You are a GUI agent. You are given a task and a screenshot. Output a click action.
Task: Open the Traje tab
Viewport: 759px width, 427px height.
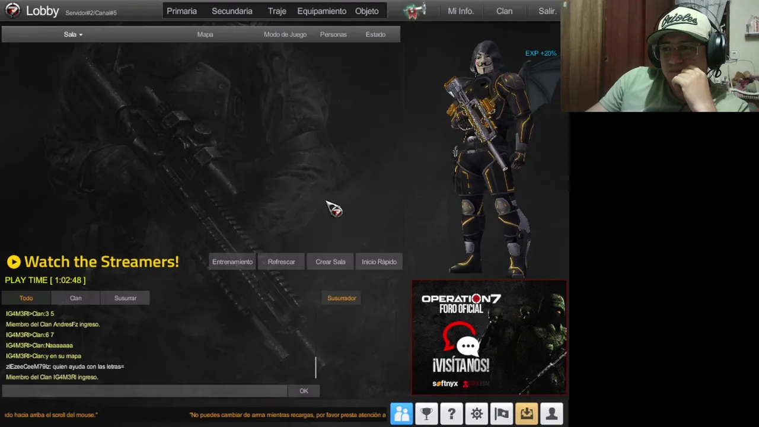tap(277, 11)
